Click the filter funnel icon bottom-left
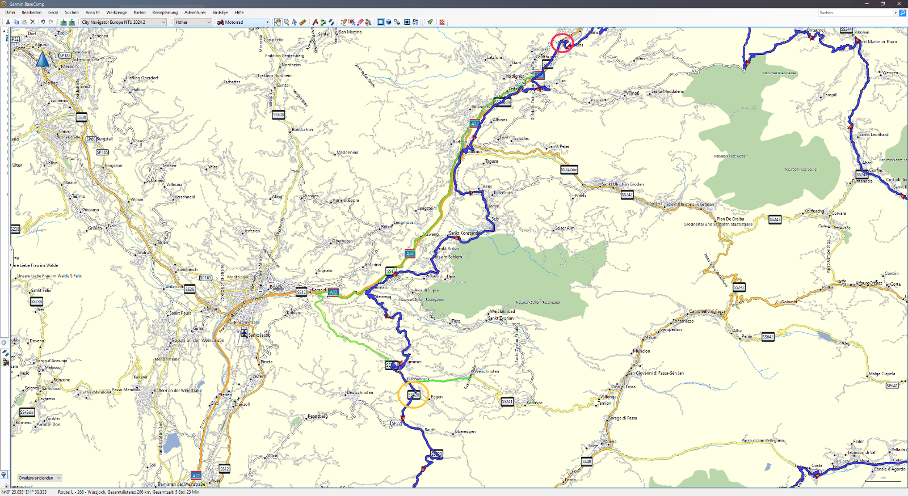The image size is (908, 496). coord(4,475)
